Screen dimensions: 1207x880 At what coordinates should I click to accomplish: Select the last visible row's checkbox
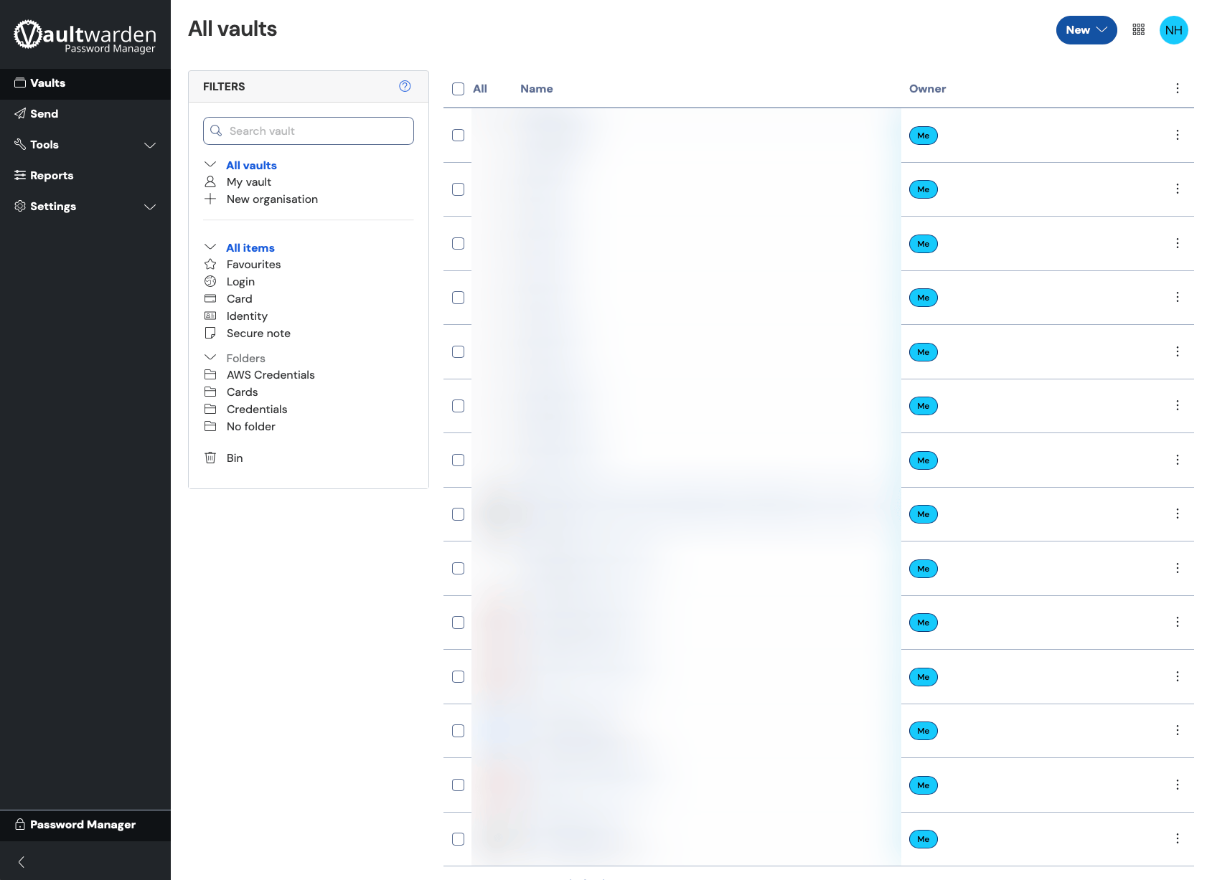[458, 839]
